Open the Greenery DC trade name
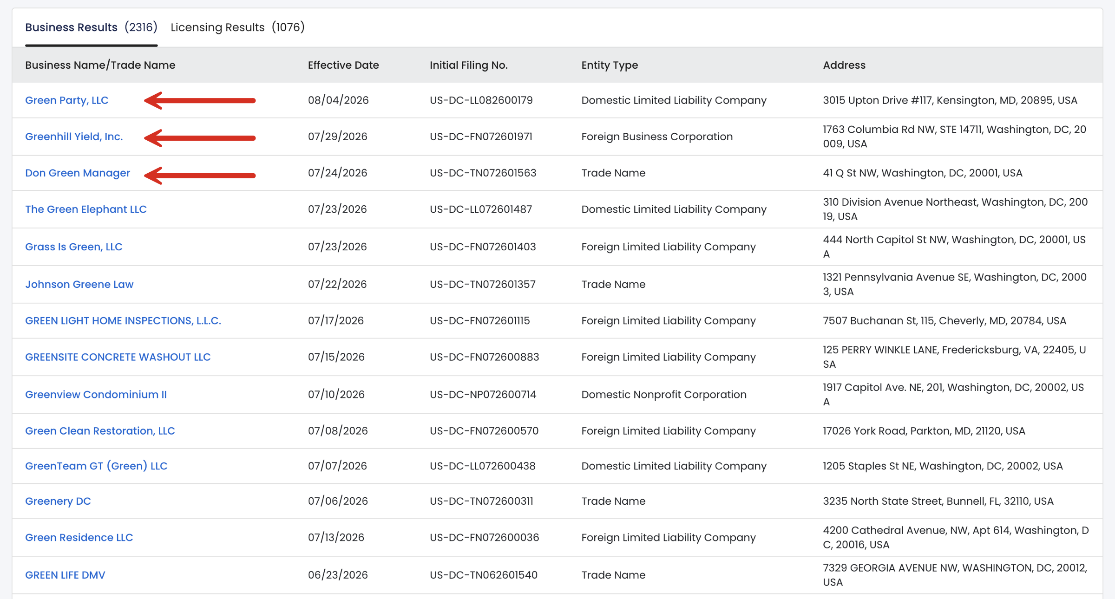The height and width of the screenshot is (599, 1115). (58, 501)
